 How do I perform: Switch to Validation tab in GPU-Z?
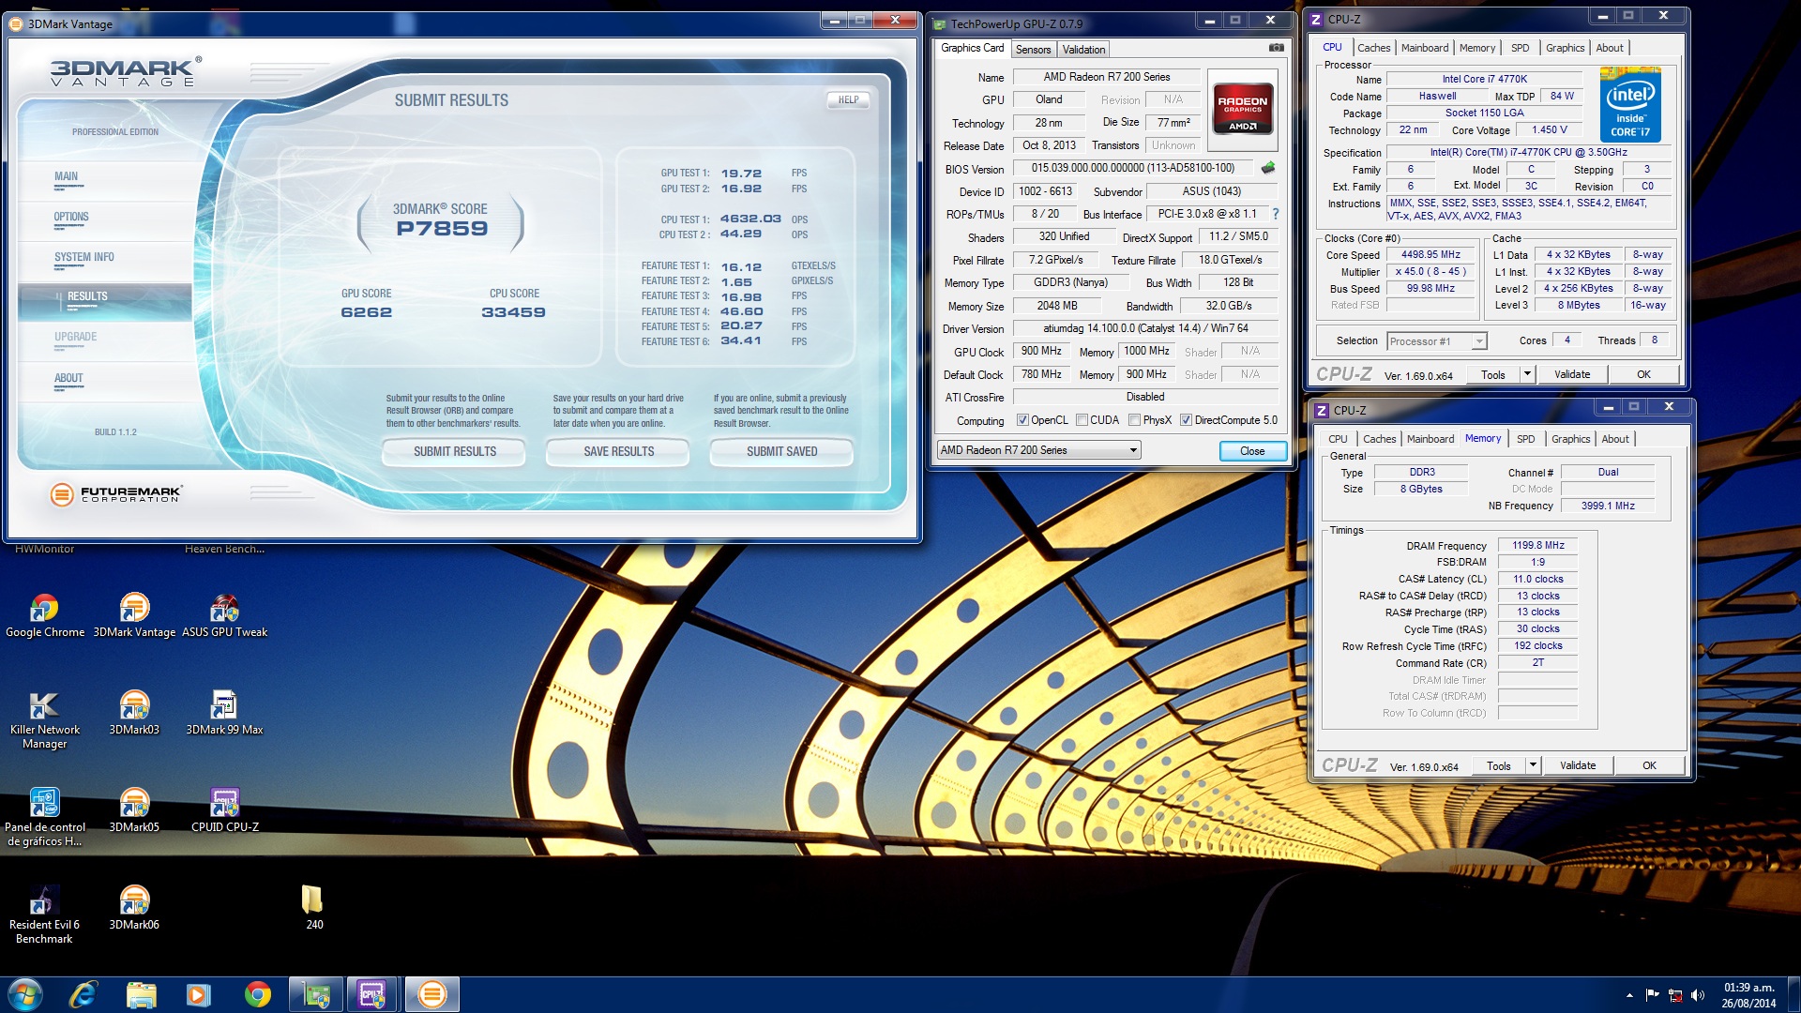click(x=1083, y=50)
